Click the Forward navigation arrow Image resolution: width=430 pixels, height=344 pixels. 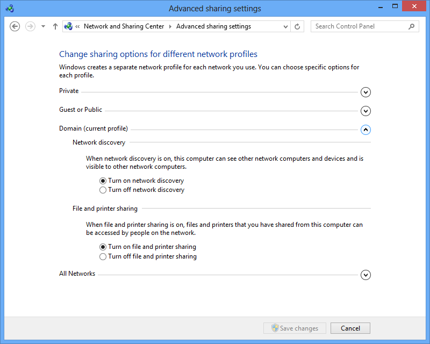click(30, 26)
